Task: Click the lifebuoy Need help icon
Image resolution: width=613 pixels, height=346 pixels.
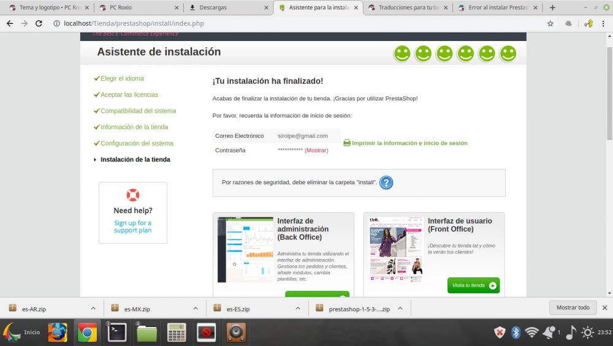Action: tap(133, 195)
